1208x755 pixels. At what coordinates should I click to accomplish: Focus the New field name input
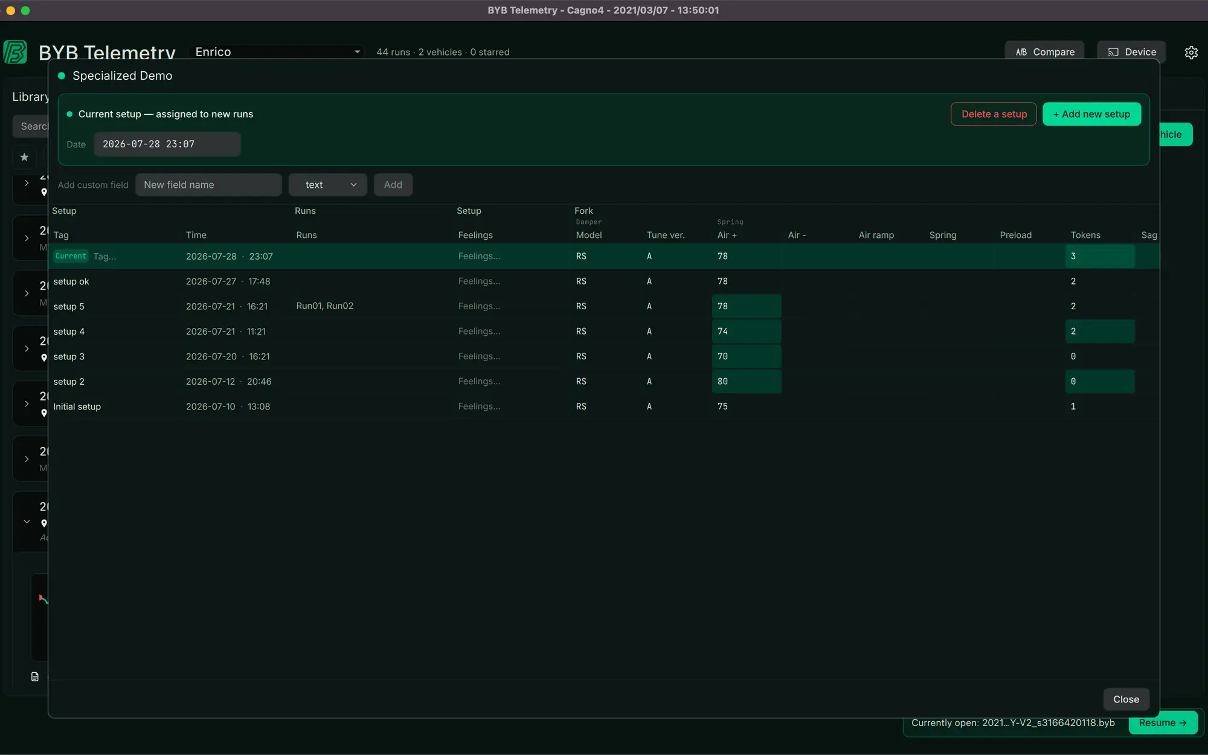click(x=208, y=185)
